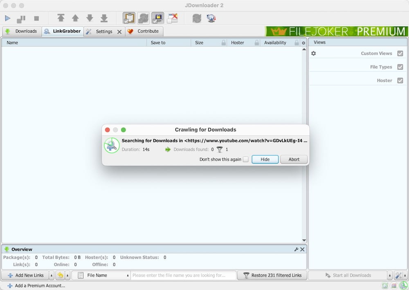Click the Views panel header
The height and width of the screenshot is (290, 409).
coord(357,42)
